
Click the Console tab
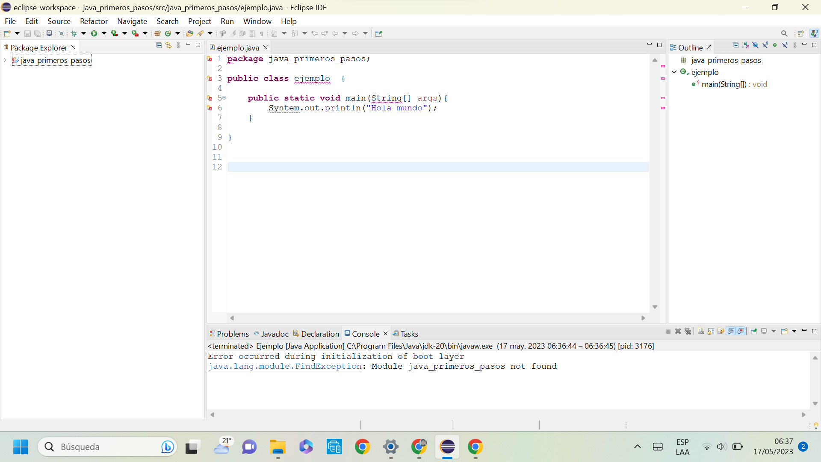(366, 333)
